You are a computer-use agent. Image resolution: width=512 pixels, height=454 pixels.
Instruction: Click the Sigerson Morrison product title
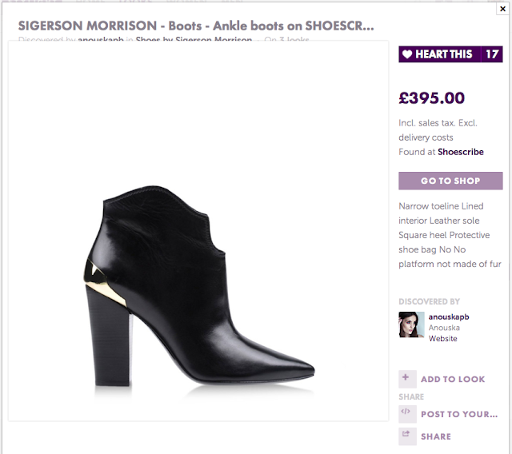195,26
